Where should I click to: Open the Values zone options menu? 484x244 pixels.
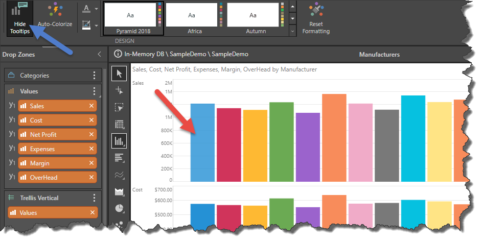pos(94,91)
